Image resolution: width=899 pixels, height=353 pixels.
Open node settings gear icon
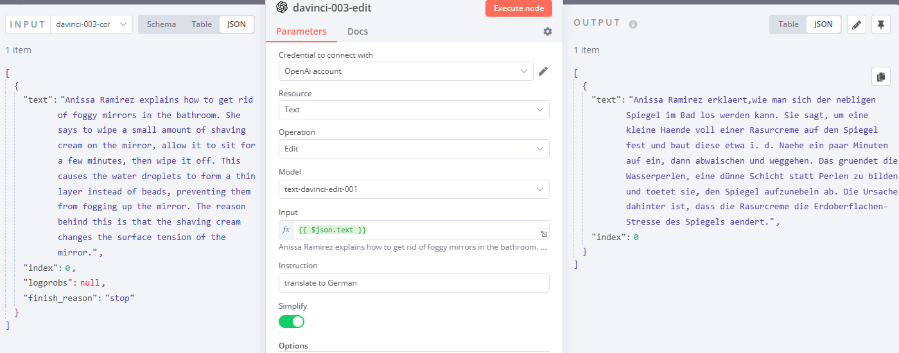[x=547, y=31]
